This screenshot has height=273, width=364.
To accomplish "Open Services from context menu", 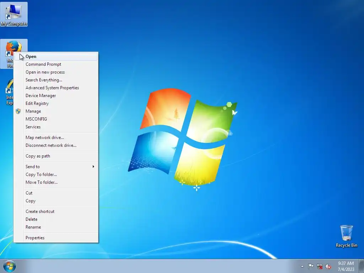I will (56, 127).
